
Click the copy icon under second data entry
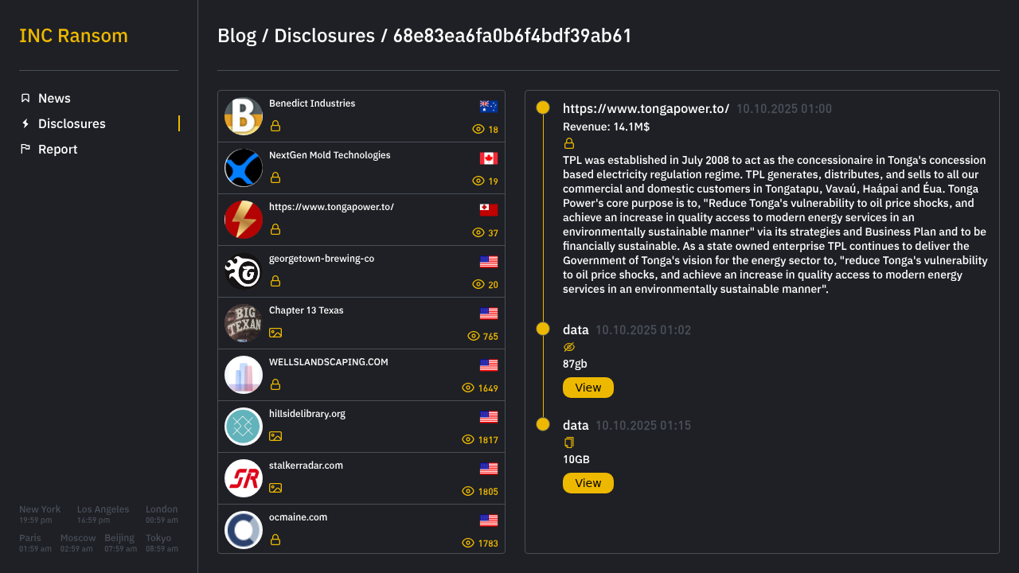569,442
